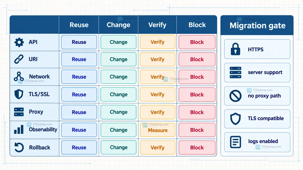Click the server icon beside Proxy
Viewport: 303px width, 170px height.
(x=19, y=112)
